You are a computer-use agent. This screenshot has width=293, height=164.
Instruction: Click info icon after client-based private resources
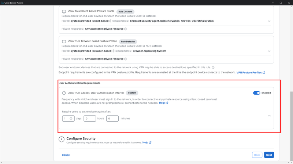click(x=126, y=29)
